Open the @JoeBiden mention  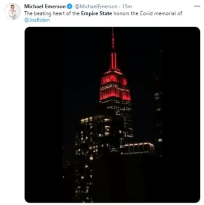[x=37, y=20]
